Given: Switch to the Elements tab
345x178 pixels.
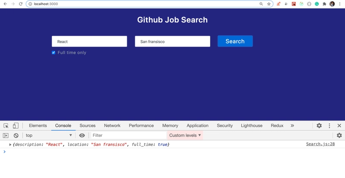Looking at the screenshot, I should 38,126.
